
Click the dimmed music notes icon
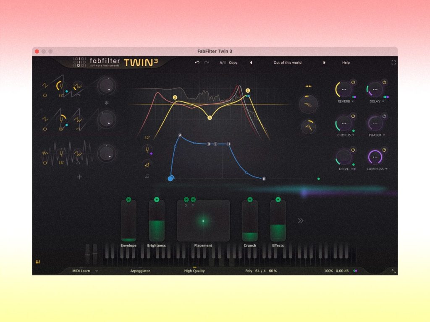[x=147, y=176]
